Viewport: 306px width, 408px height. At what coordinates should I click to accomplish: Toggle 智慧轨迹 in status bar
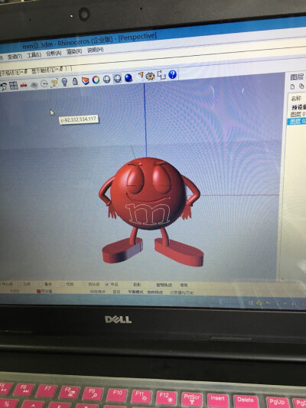164,286
